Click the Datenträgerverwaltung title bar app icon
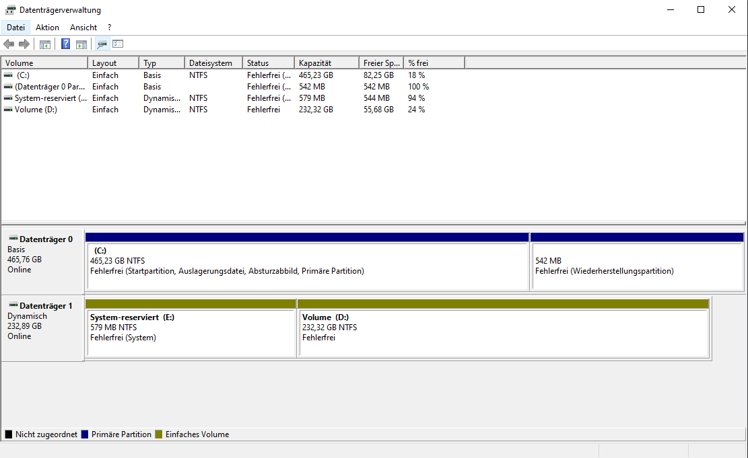This screenshot has height=458, width=748. 10,10
